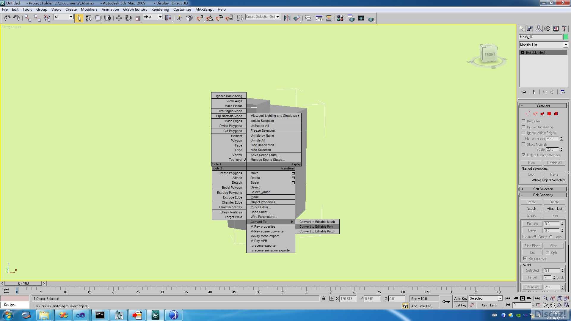
Task: Select the Element sub-object level icon
Action: point(556,114)
